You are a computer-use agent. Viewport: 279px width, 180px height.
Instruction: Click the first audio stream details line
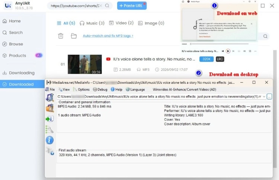point(118,155)
